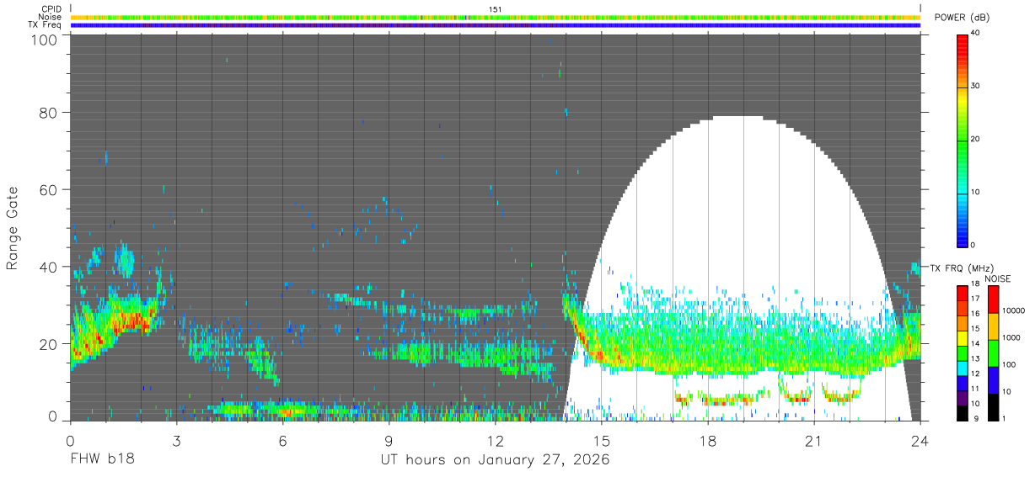Click the 11 label on TX frequency legend
This screenshot has width=1035, height=477.
[x=976, y=389]
